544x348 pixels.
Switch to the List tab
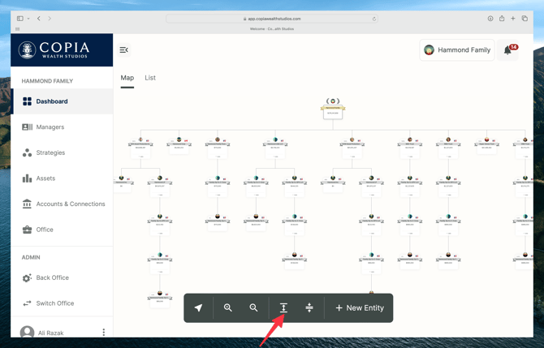[x=150, y=78]
